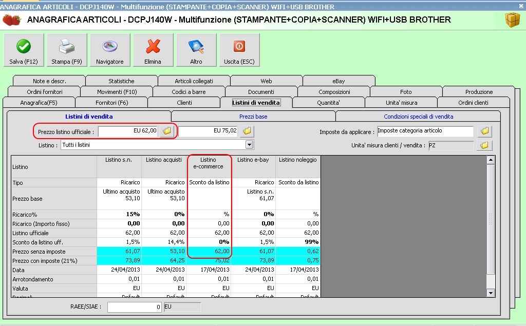526x326 pixels.
Task: Open the Navigatore compass button
Action: click(110, 50)
